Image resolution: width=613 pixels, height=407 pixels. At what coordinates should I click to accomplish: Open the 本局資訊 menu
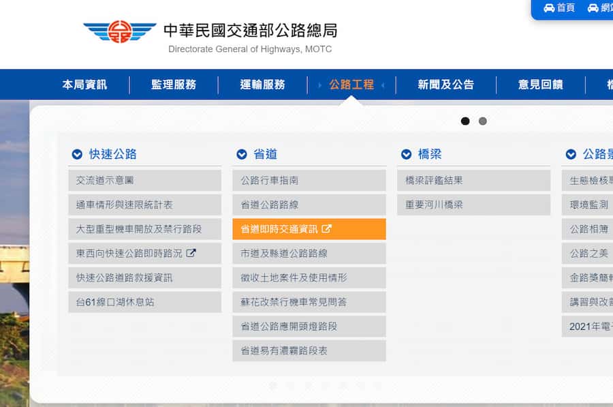84,85
